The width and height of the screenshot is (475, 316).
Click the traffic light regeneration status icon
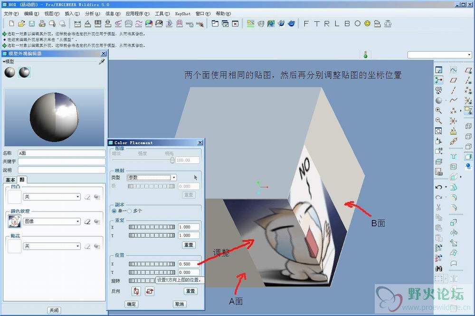click(366, 55)
